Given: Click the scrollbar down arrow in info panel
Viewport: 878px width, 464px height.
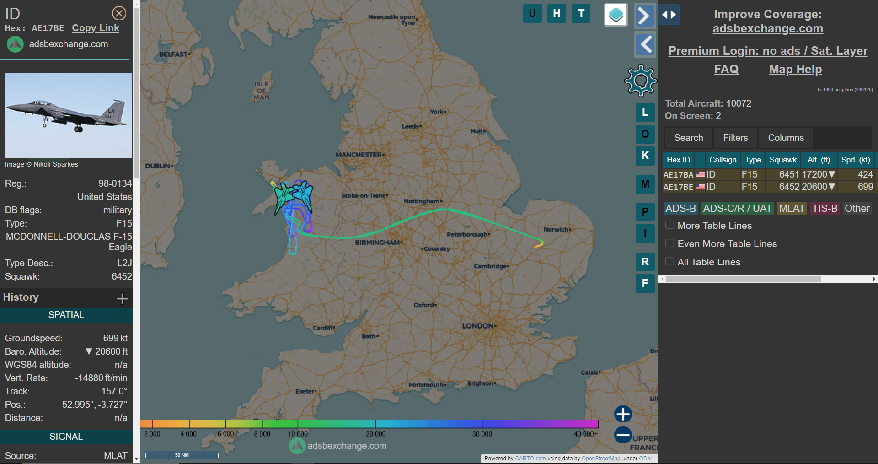Looking at the screenshot, I should [x=136, y=459].
